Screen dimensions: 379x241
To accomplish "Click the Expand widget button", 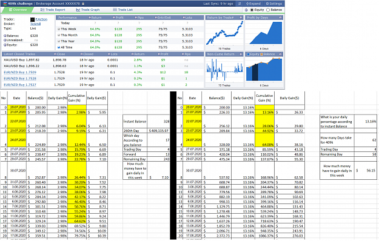I will 253,4.
